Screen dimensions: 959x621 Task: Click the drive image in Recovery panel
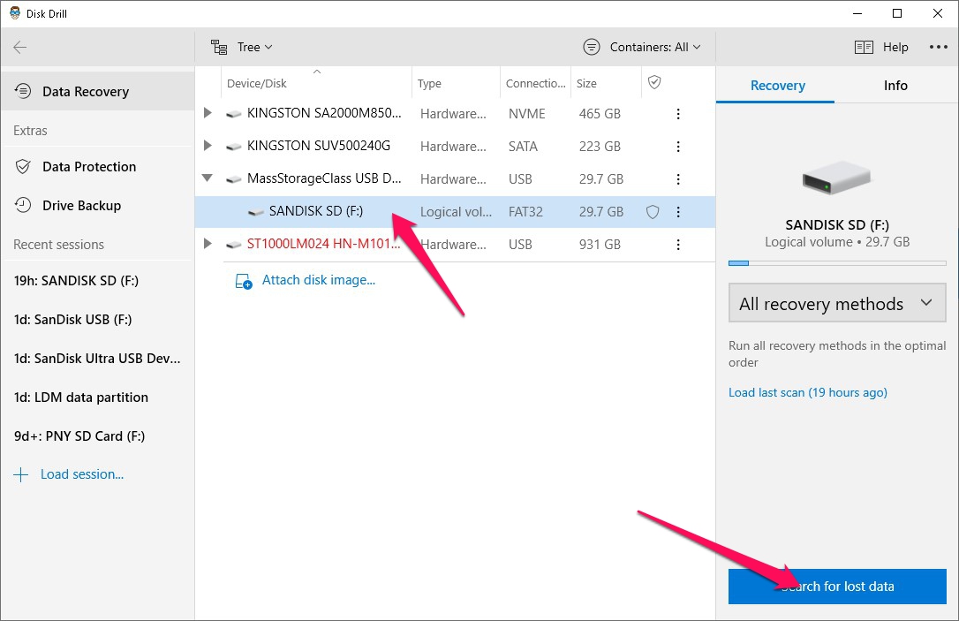pyautogui.click(x=836, y=178)
